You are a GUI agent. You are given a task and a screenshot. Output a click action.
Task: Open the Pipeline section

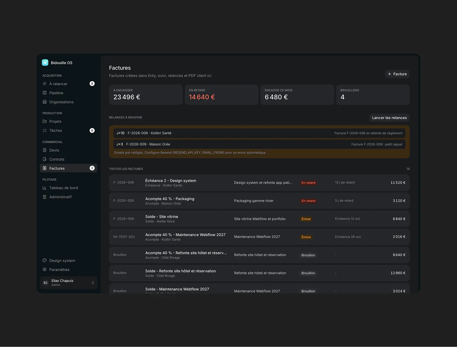click(69, 93)
